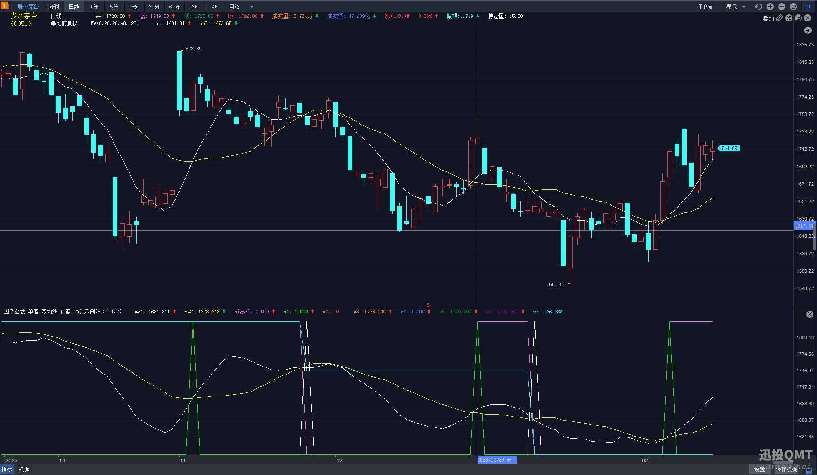Click the crosshair price label 1617.67

click(804, 226)
